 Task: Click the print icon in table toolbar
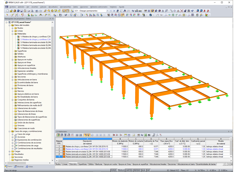pyautogui.click(x=149, y=135)
